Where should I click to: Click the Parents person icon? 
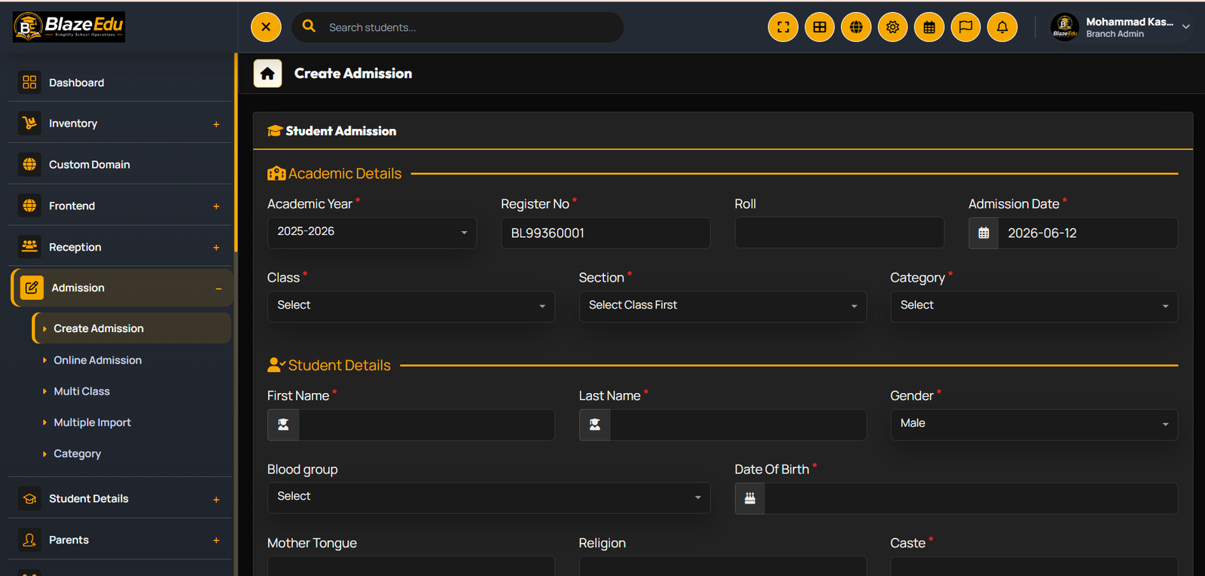(29, 540)
